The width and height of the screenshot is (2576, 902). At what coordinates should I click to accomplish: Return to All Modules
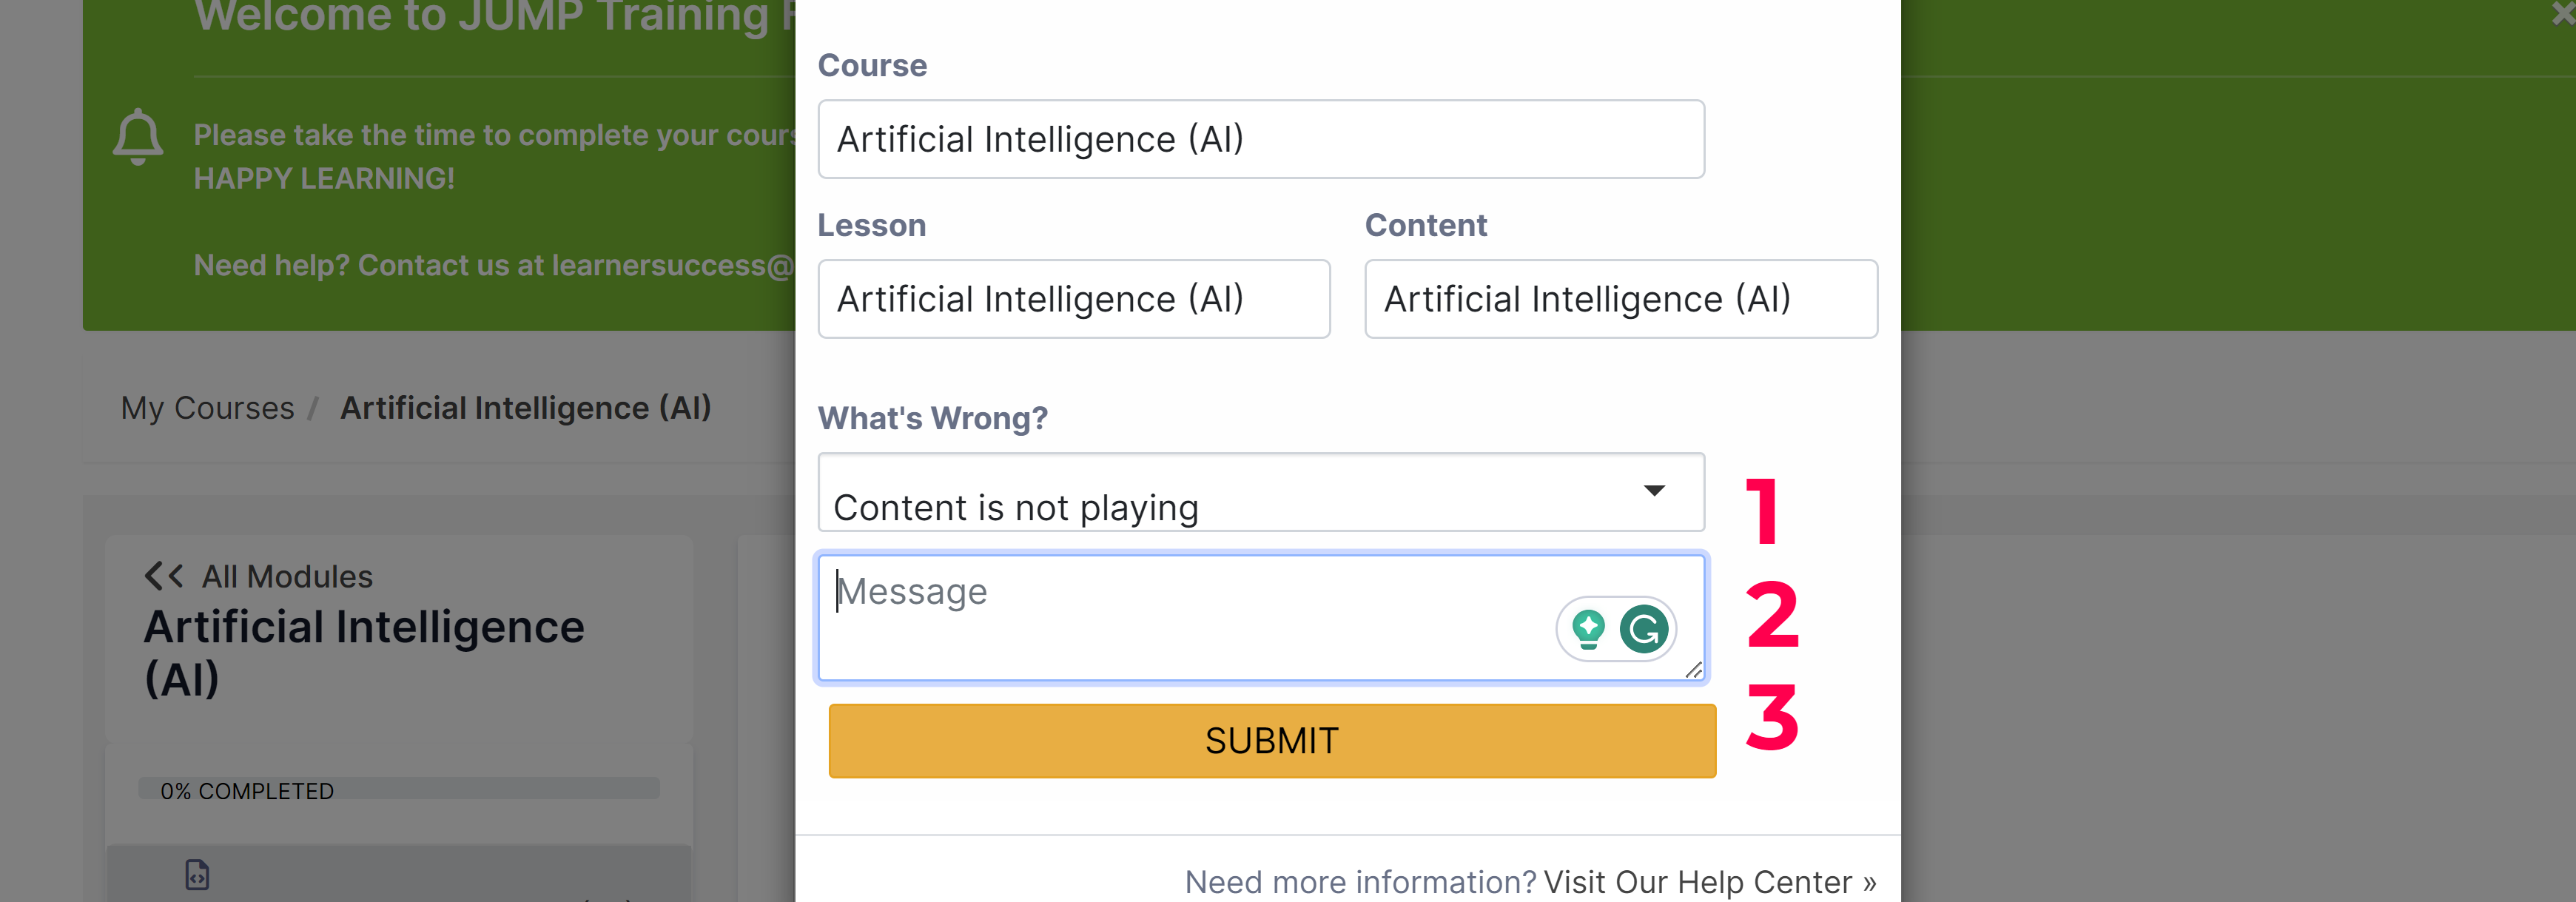point(287,577)
